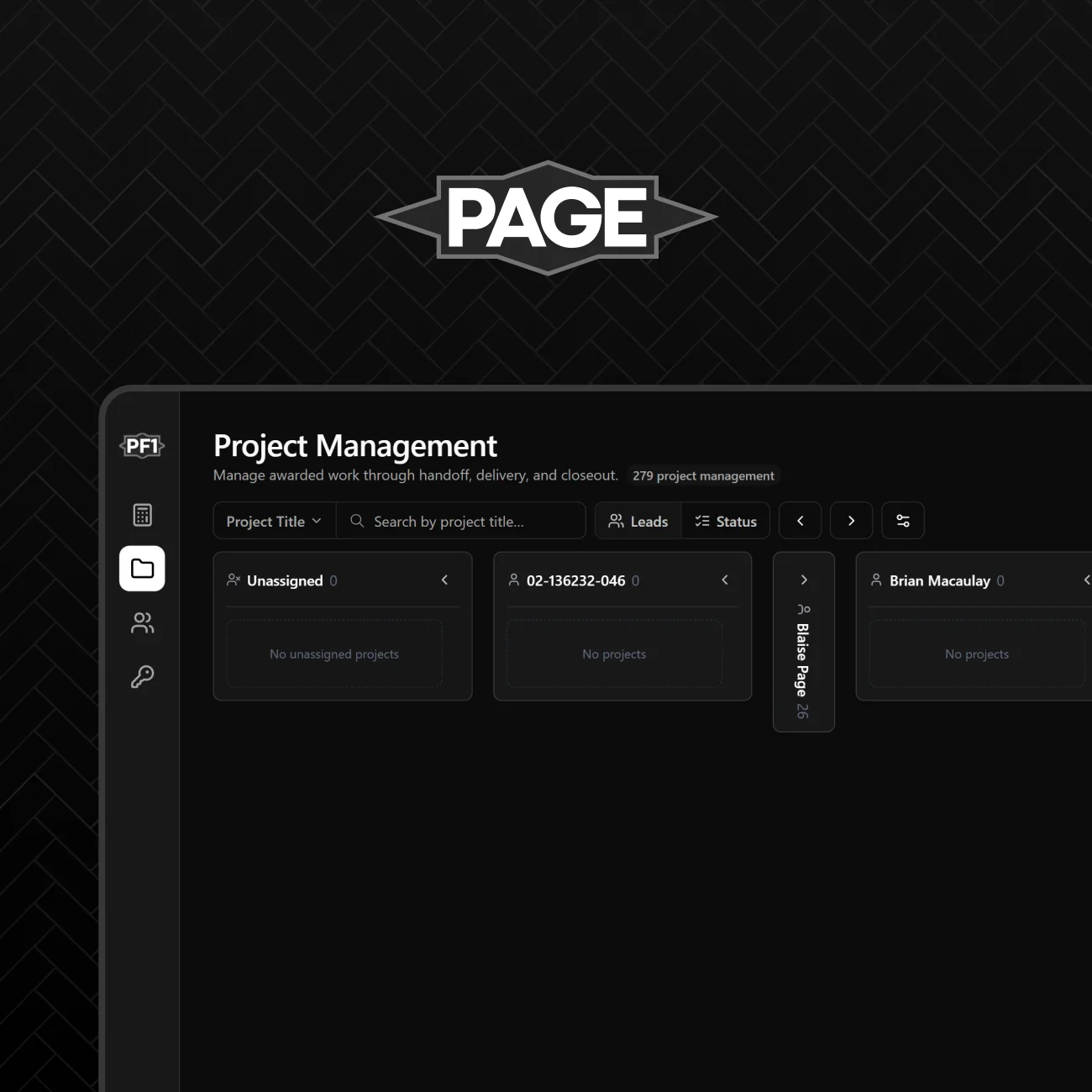Click the No unassigned projects placeholder
Viewport: 1092px width, 1092px height.
(334, 654)
